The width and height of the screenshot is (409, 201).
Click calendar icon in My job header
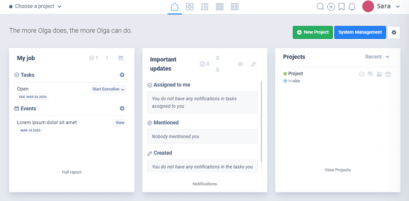[121, 58]
